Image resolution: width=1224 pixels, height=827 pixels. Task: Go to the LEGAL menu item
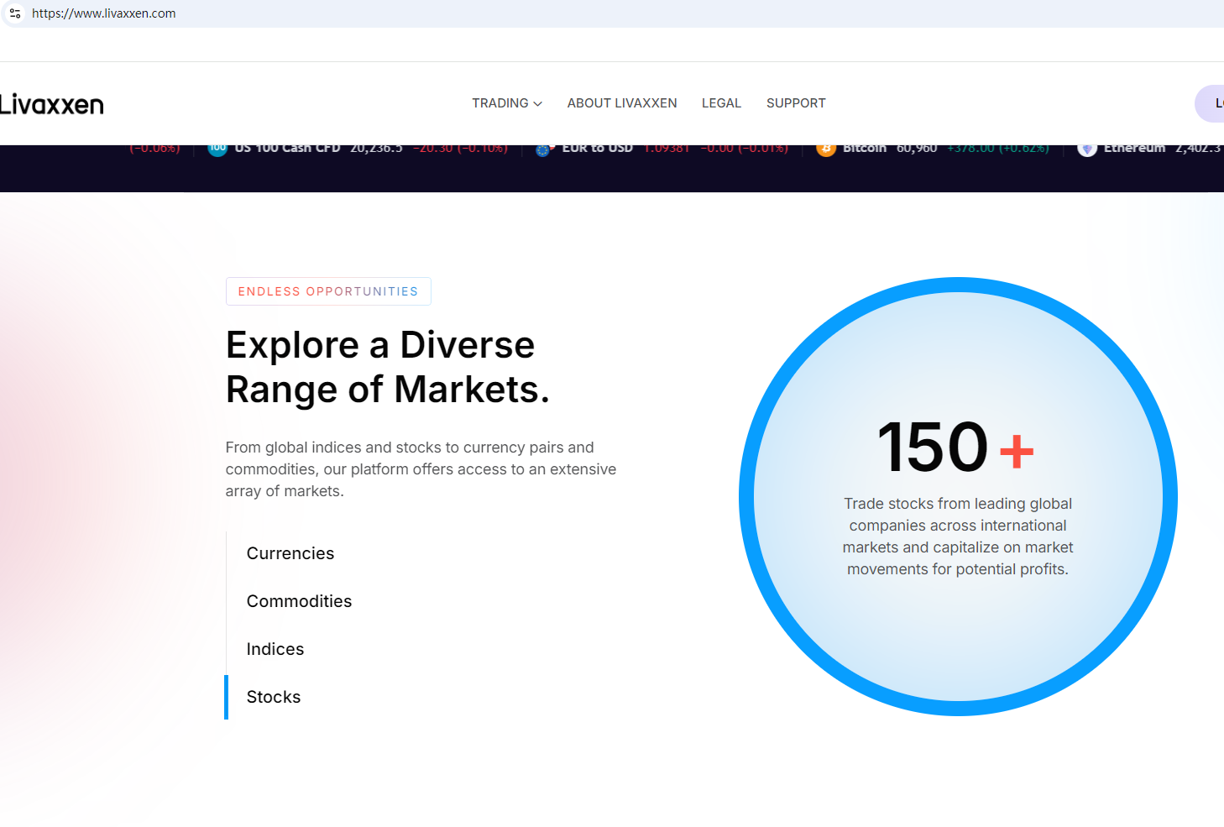point(721,103)
